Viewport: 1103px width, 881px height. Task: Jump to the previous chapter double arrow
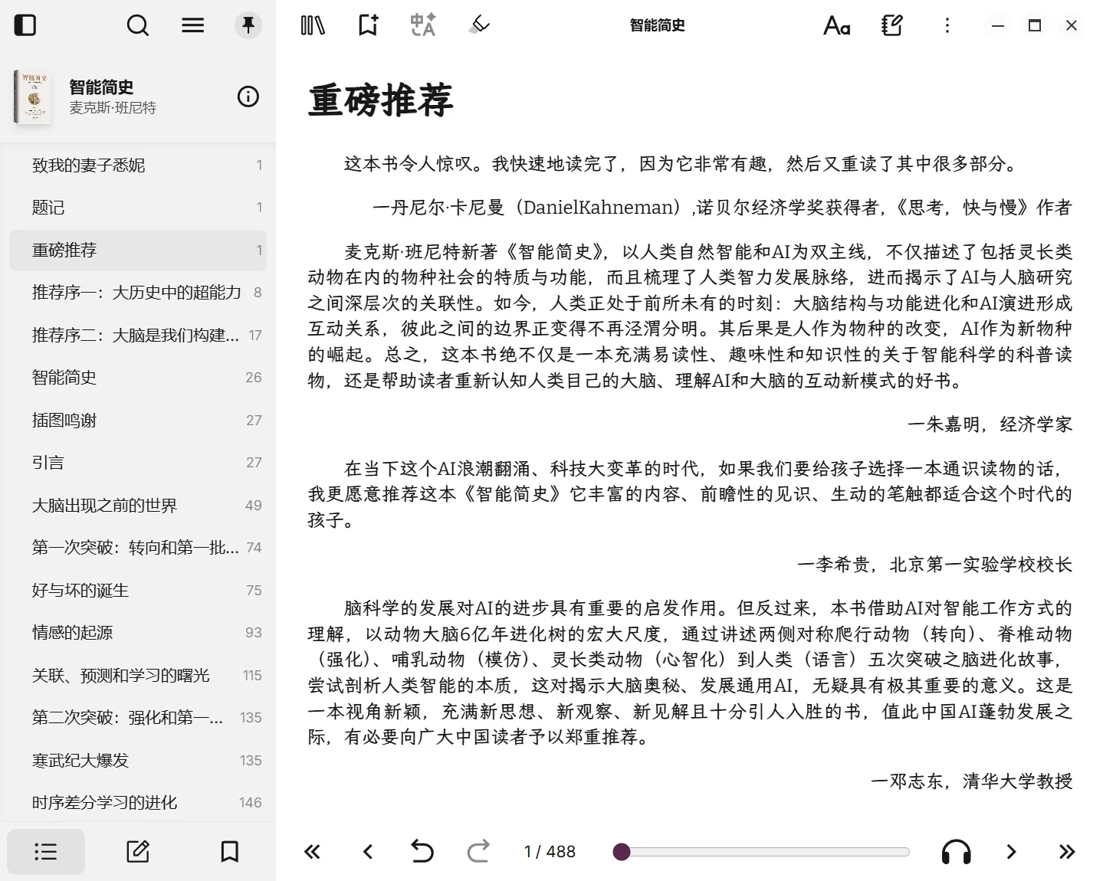click(312, 852)
